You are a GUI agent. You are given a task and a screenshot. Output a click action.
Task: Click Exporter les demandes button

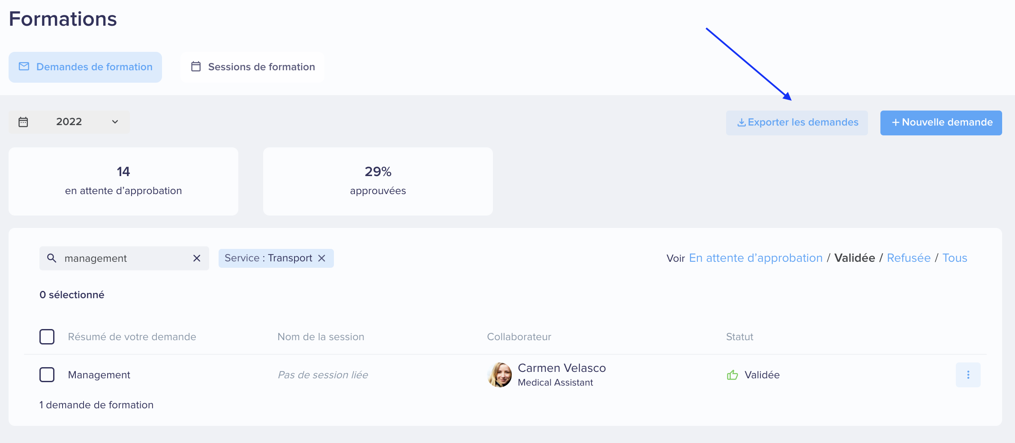click(x=797, y=123)
